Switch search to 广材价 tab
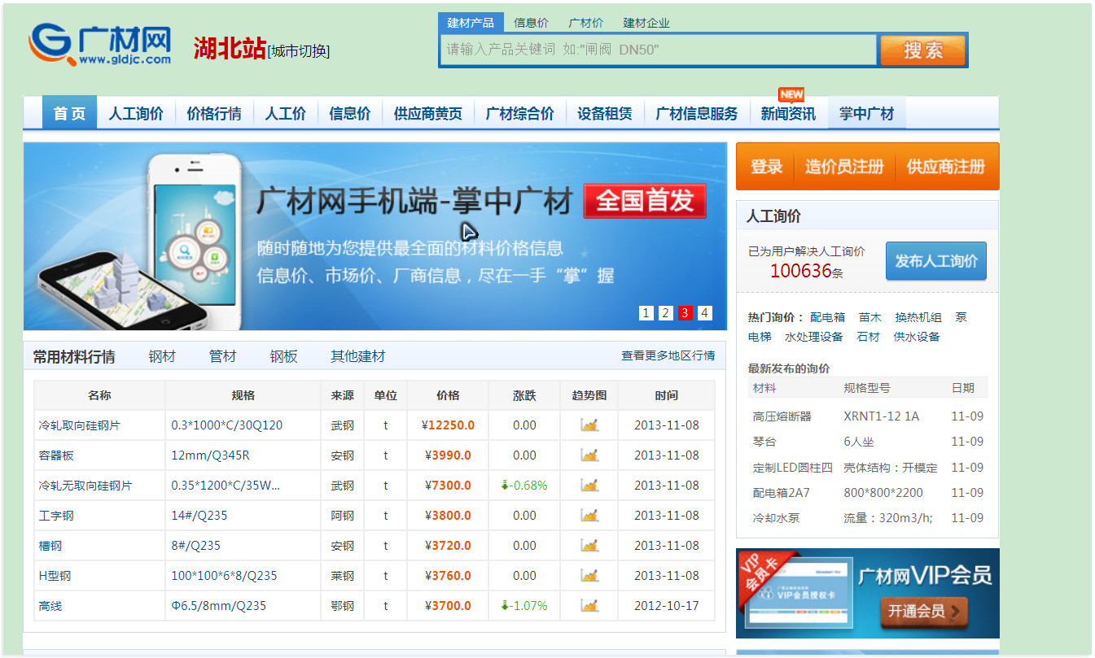1095x658 pixels. (585, 23)
